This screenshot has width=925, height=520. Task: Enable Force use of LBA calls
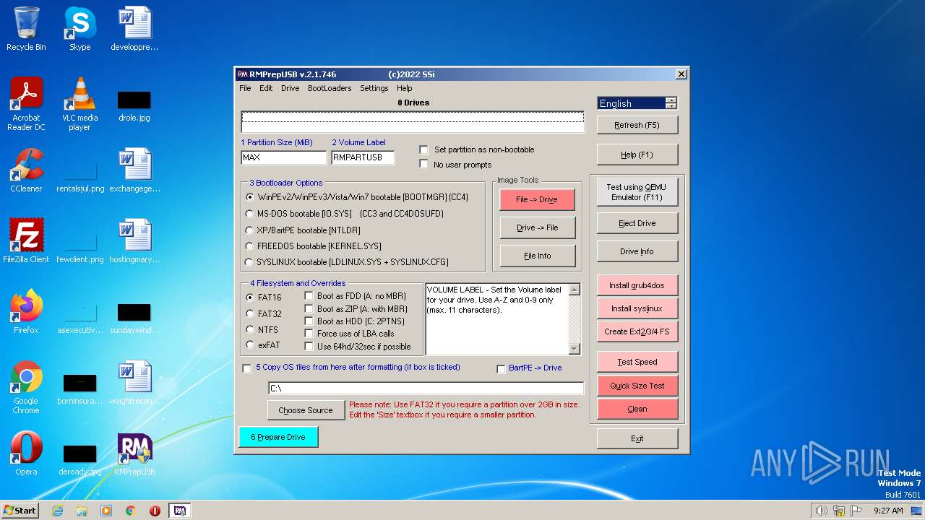pyautogui.click(x=309, y=334)
